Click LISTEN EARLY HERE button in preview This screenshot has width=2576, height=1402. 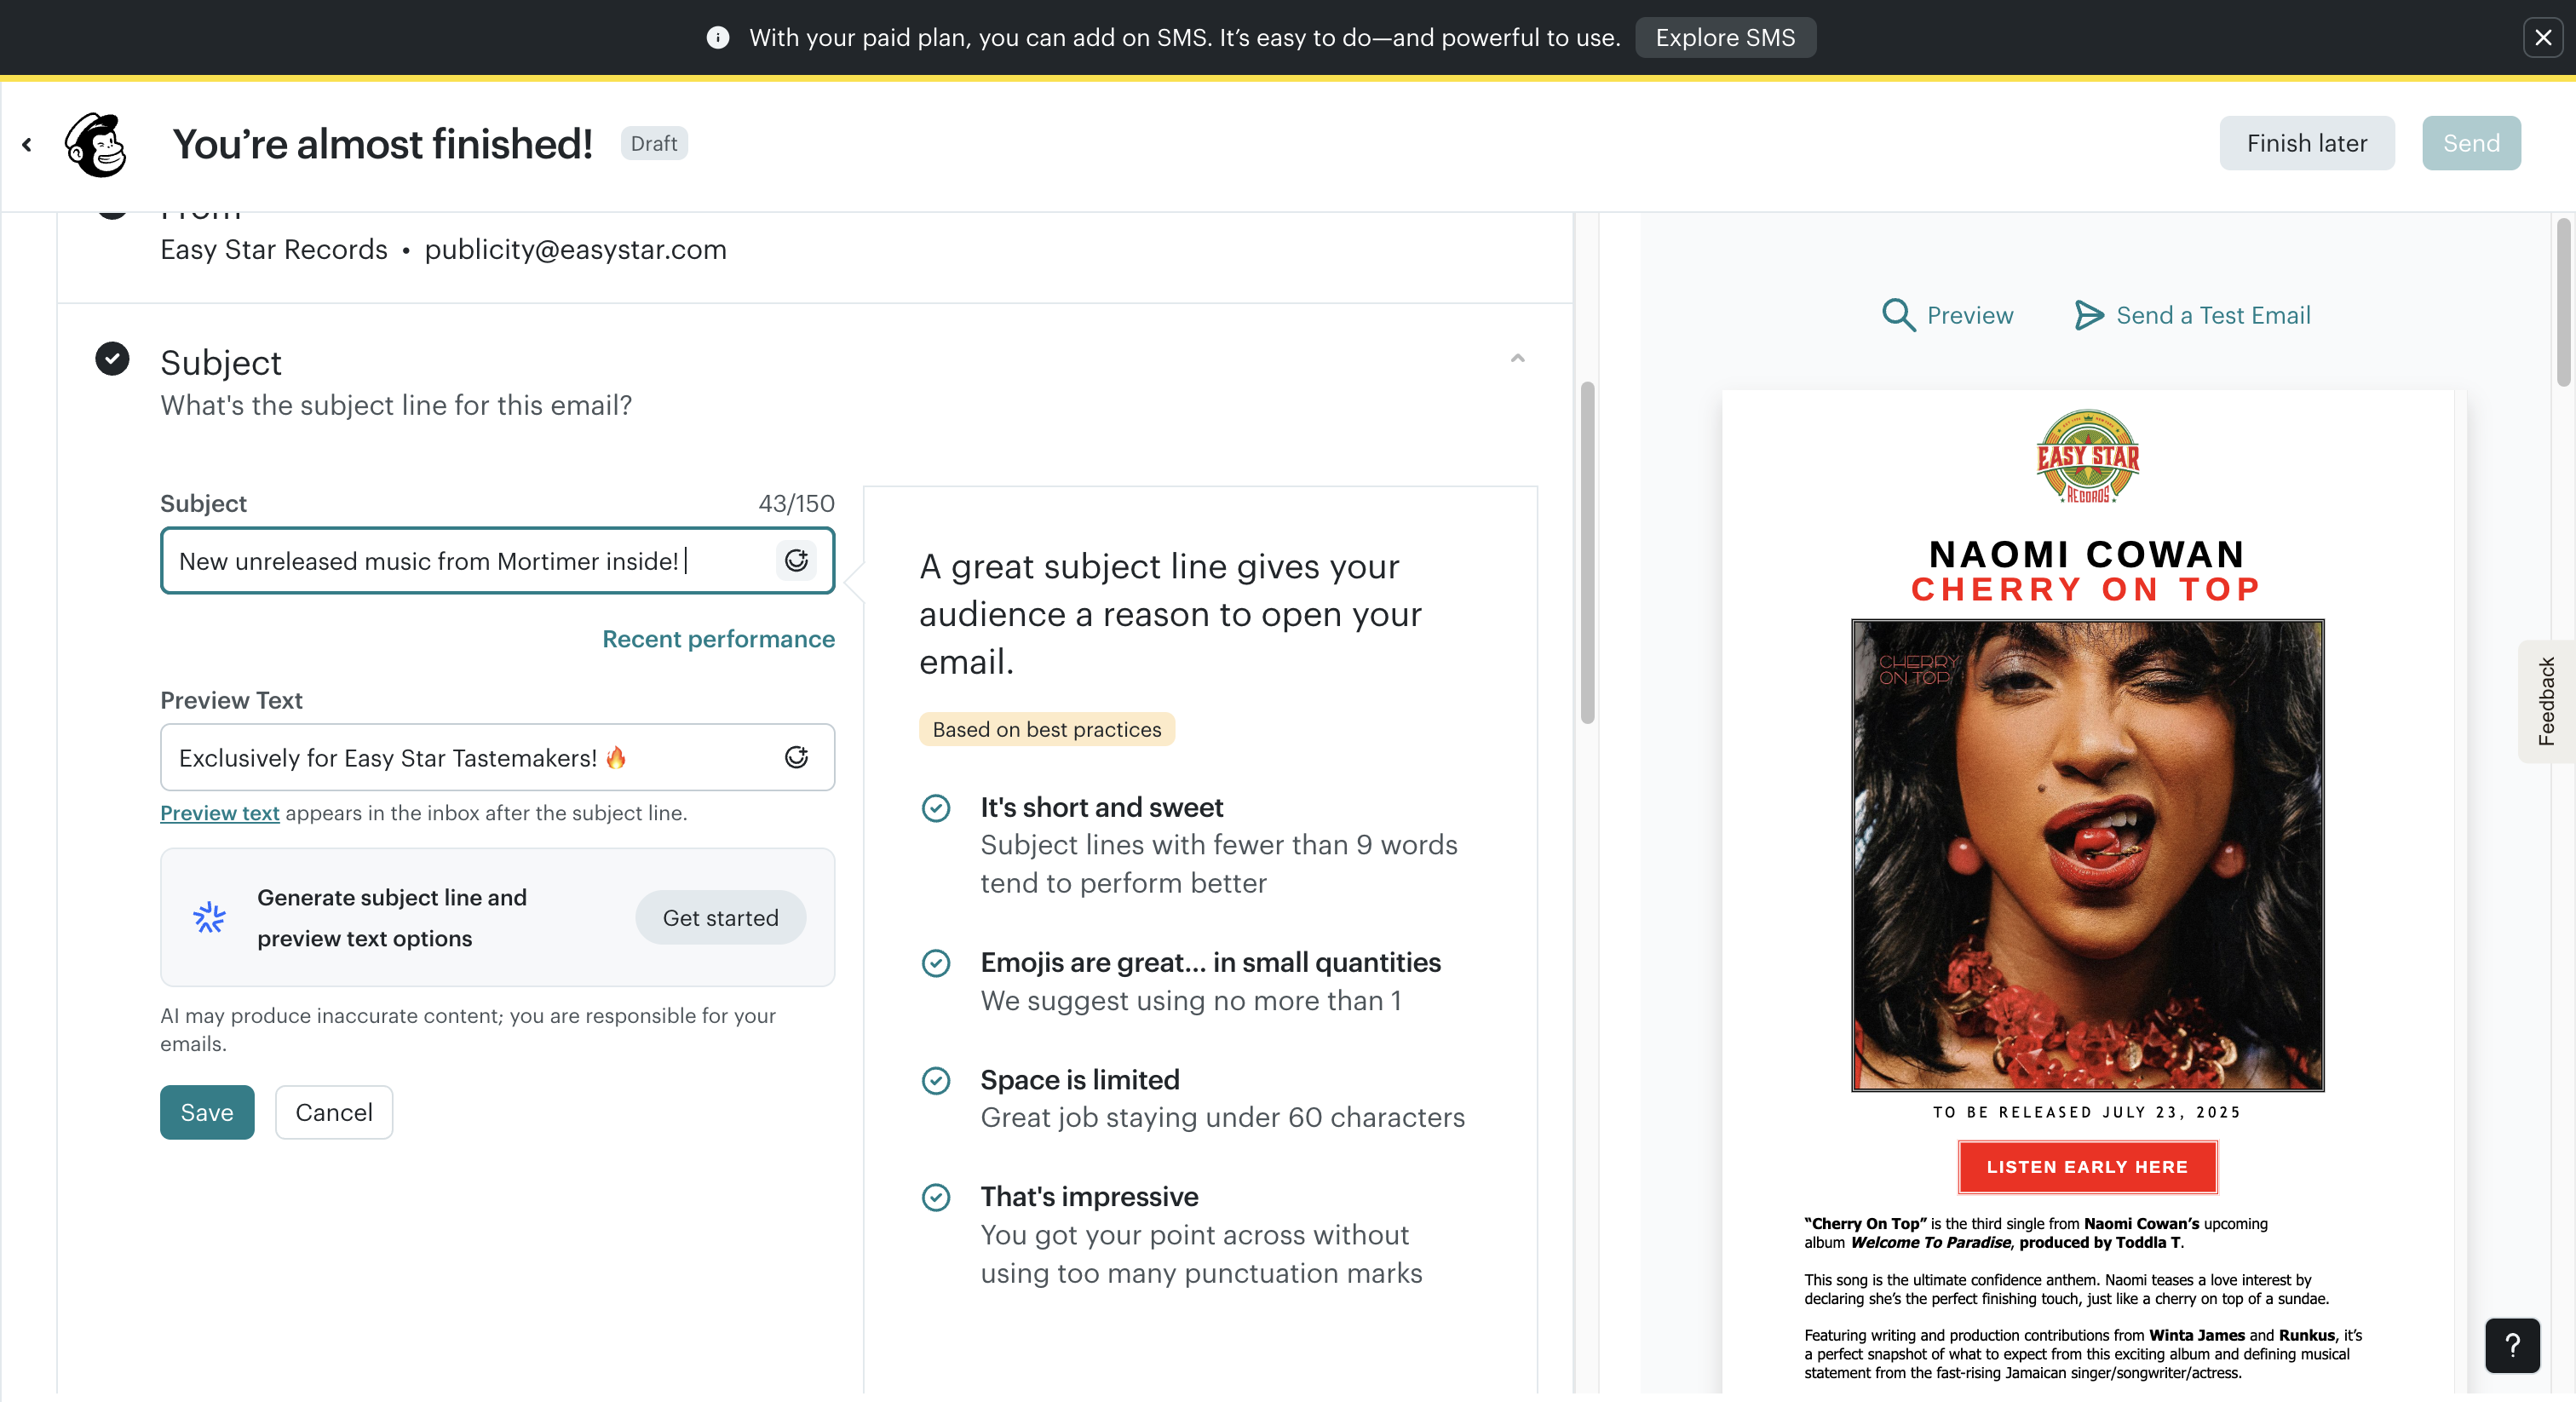pos(2087,1167)
